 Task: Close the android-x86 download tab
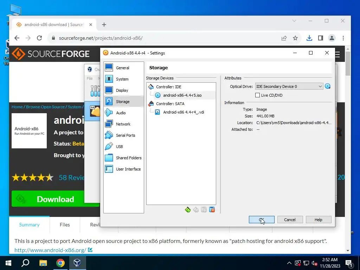click(x=91, y=25)
